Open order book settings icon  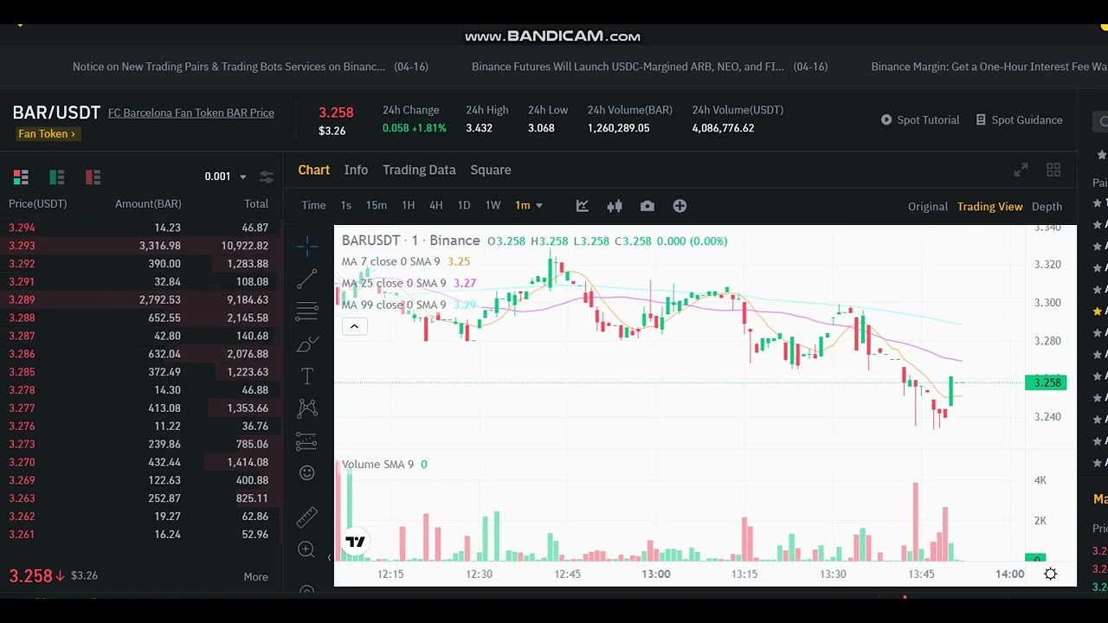[x=267, y=177]
